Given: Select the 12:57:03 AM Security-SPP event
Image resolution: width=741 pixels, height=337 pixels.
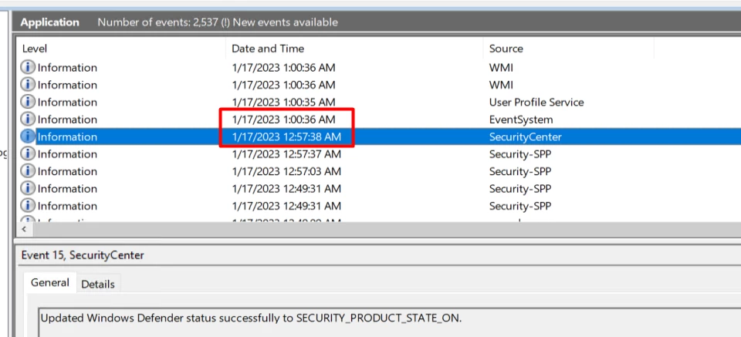Looking at the screenshot, I should pyautogui.click(x=380, y=171).
